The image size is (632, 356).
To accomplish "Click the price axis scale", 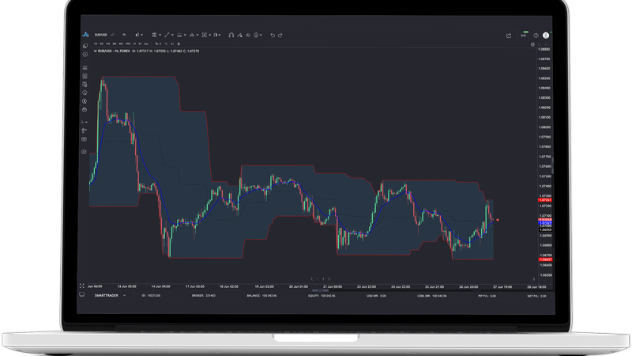I will point(544,158).
